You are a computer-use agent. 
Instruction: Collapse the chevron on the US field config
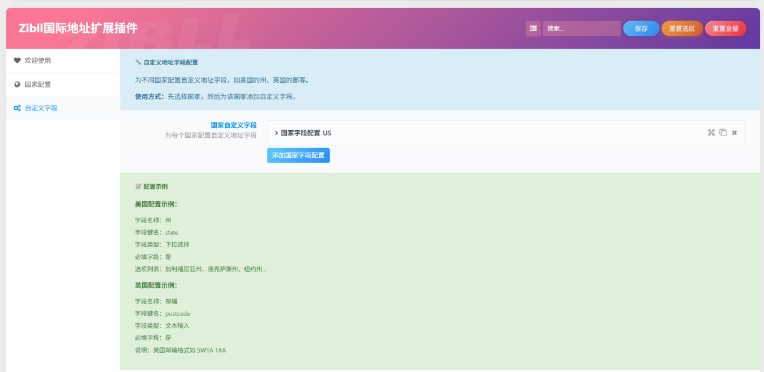pyautogui.click(x=276, y=133)
